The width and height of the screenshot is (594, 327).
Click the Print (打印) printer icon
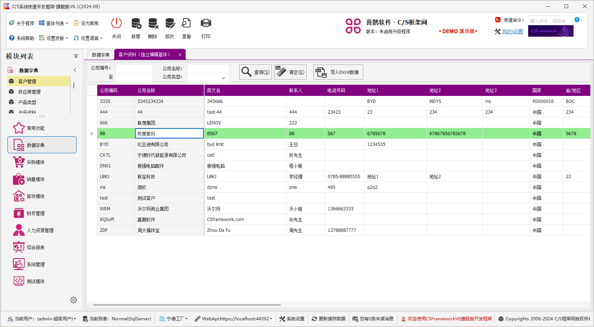206,23
